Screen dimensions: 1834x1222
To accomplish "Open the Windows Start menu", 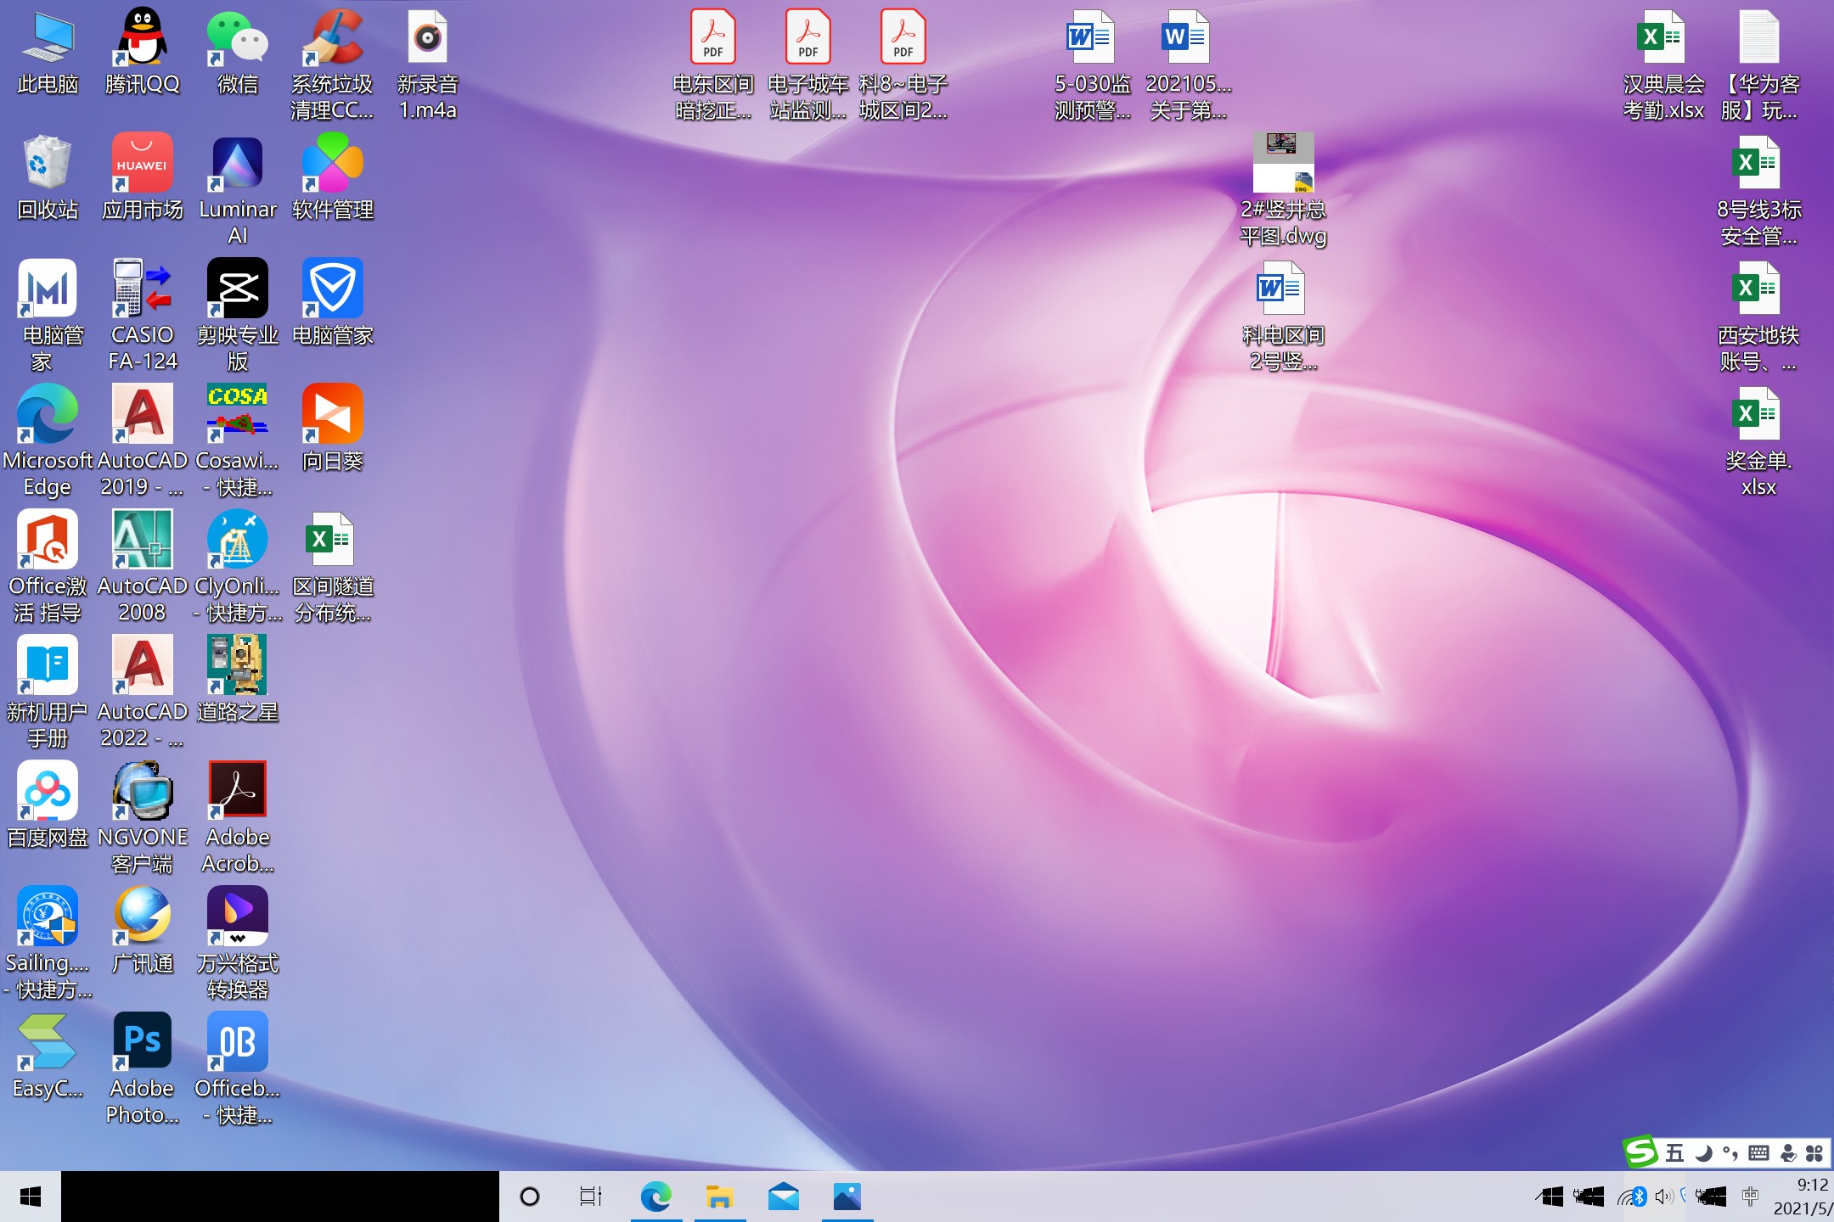I will 31,1197.
